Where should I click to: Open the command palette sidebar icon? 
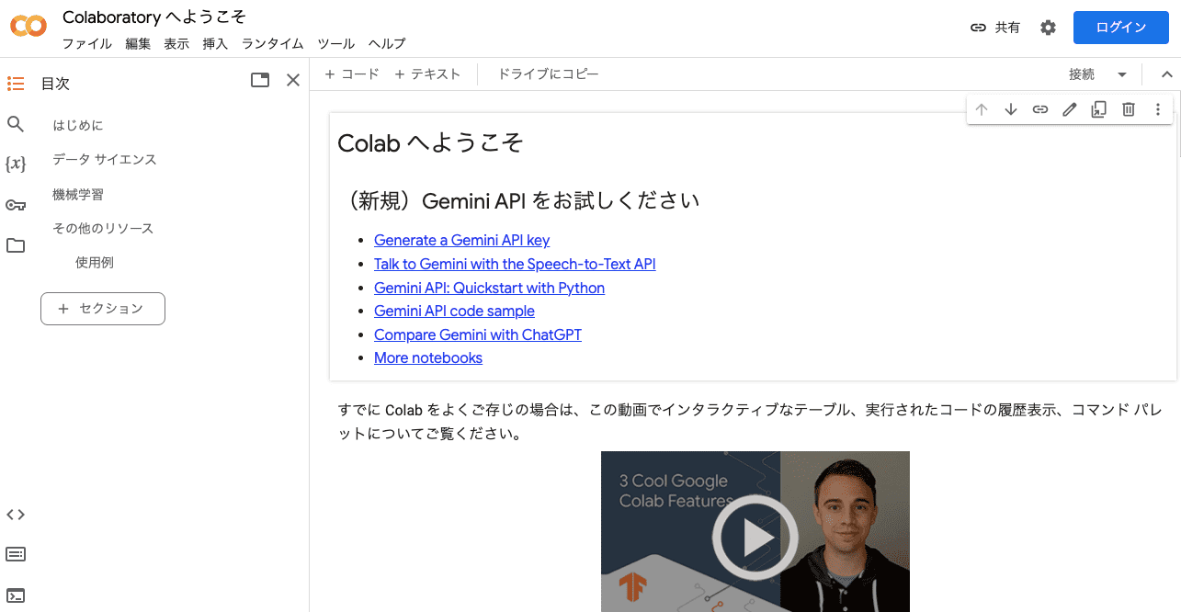pos(16,553)
